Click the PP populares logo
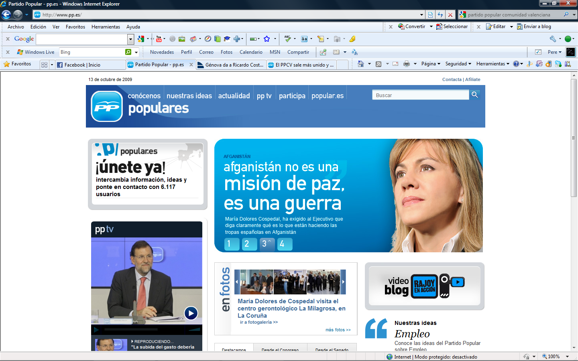Screen dimensions: 578x361 (x=107, y=106)
